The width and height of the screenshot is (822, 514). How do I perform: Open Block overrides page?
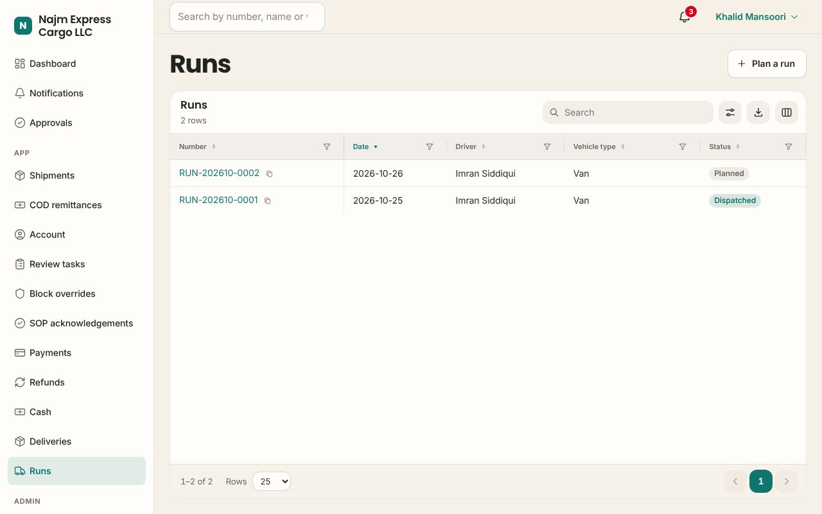pyautogui.click(x=77, y=294)
